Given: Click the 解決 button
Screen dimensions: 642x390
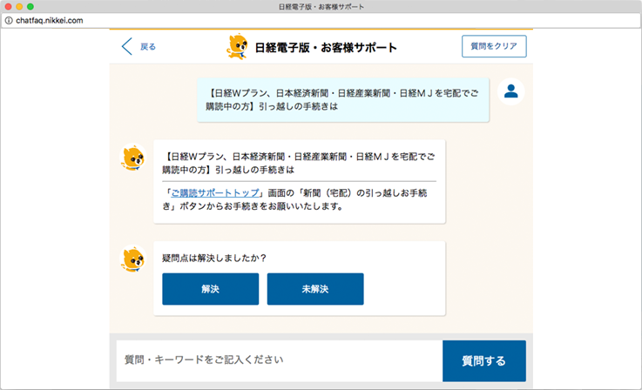Looking at the screenshot, I should tap(211, 289).
